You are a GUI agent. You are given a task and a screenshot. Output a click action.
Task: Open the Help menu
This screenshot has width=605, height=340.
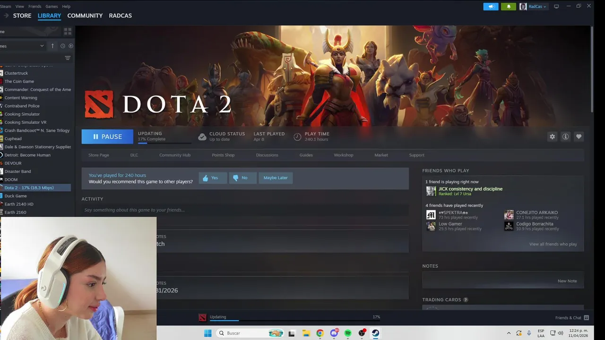coord(66,7)
